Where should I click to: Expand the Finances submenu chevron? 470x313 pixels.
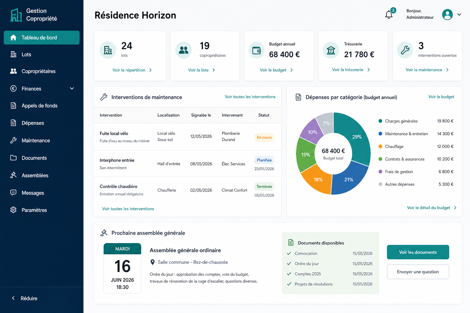(72, 89)
